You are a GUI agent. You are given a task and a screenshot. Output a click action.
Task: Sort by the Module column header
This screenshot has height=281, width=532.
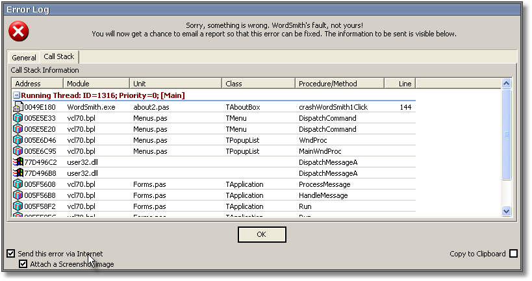coord(96,84)
